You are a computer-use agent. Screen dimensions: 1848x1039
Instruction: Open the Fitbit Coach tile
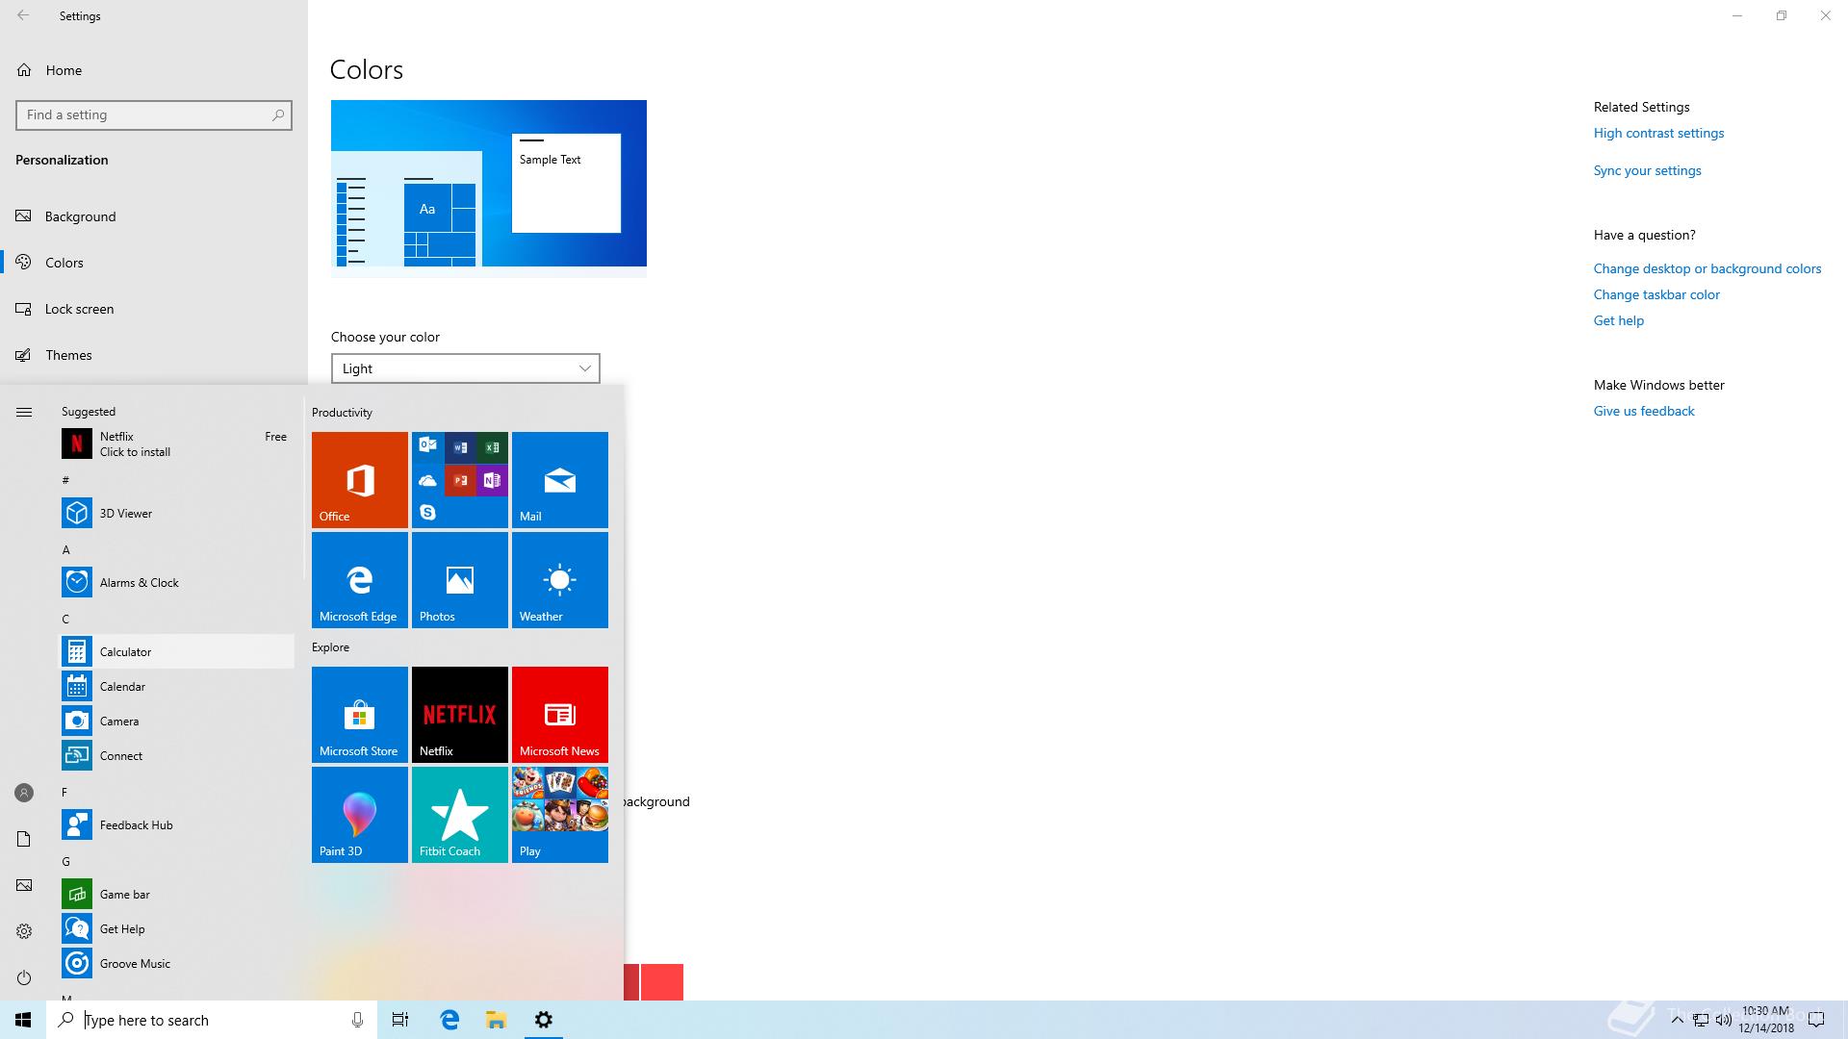click(x=460, y=815)
